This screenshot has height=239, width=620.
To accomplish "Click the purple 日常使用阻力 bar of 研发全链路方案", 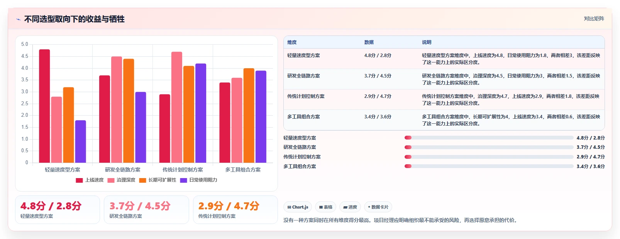I will coord(141,127).
